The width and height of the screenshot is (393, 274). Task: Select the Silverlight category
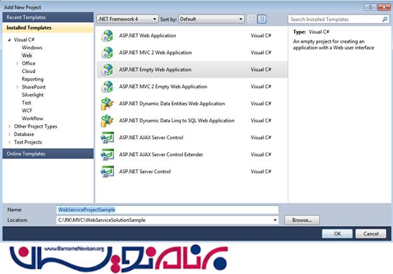point(33,94)
